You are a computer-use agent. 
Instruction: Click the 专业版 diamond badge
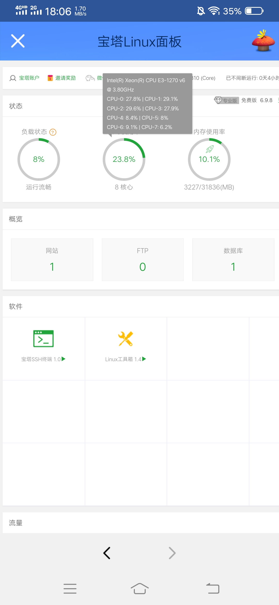coord(226,100)
